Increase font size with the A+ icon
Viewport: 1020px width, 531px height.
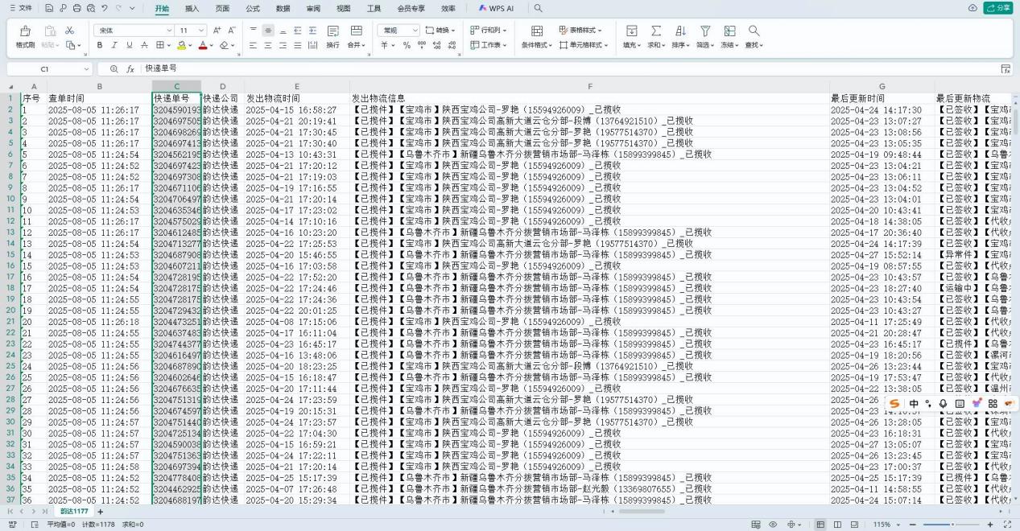pyautogui.click(x=217, y=30)
